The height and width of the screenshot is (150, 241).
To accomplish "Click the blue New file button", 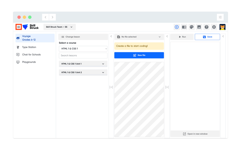I will click(139, 55).
